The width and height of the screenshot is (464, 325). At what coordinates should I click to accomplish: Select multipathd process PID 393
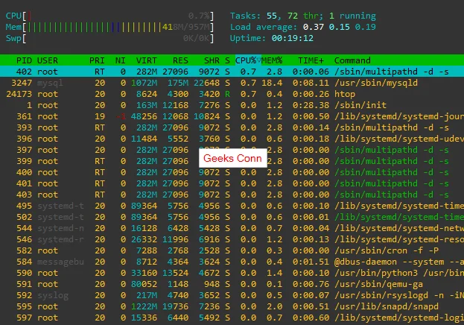(x=232, y=127)
